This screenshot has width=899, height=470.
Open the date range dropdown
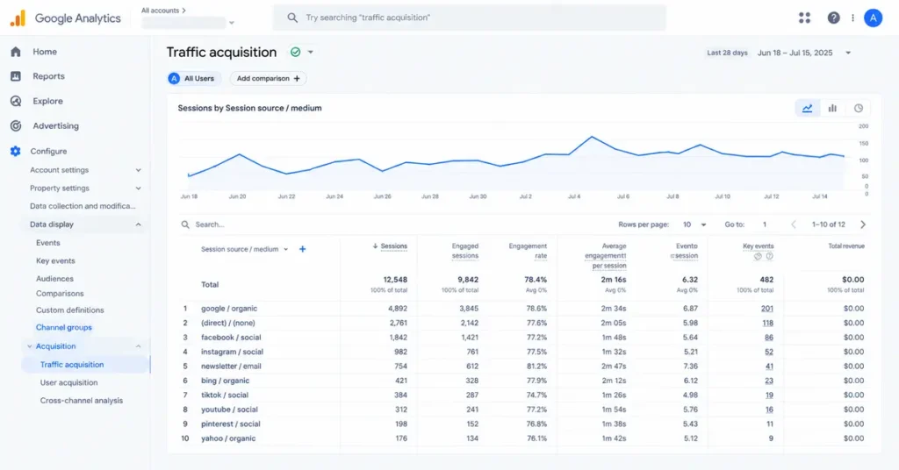click(x=848, y=53)
